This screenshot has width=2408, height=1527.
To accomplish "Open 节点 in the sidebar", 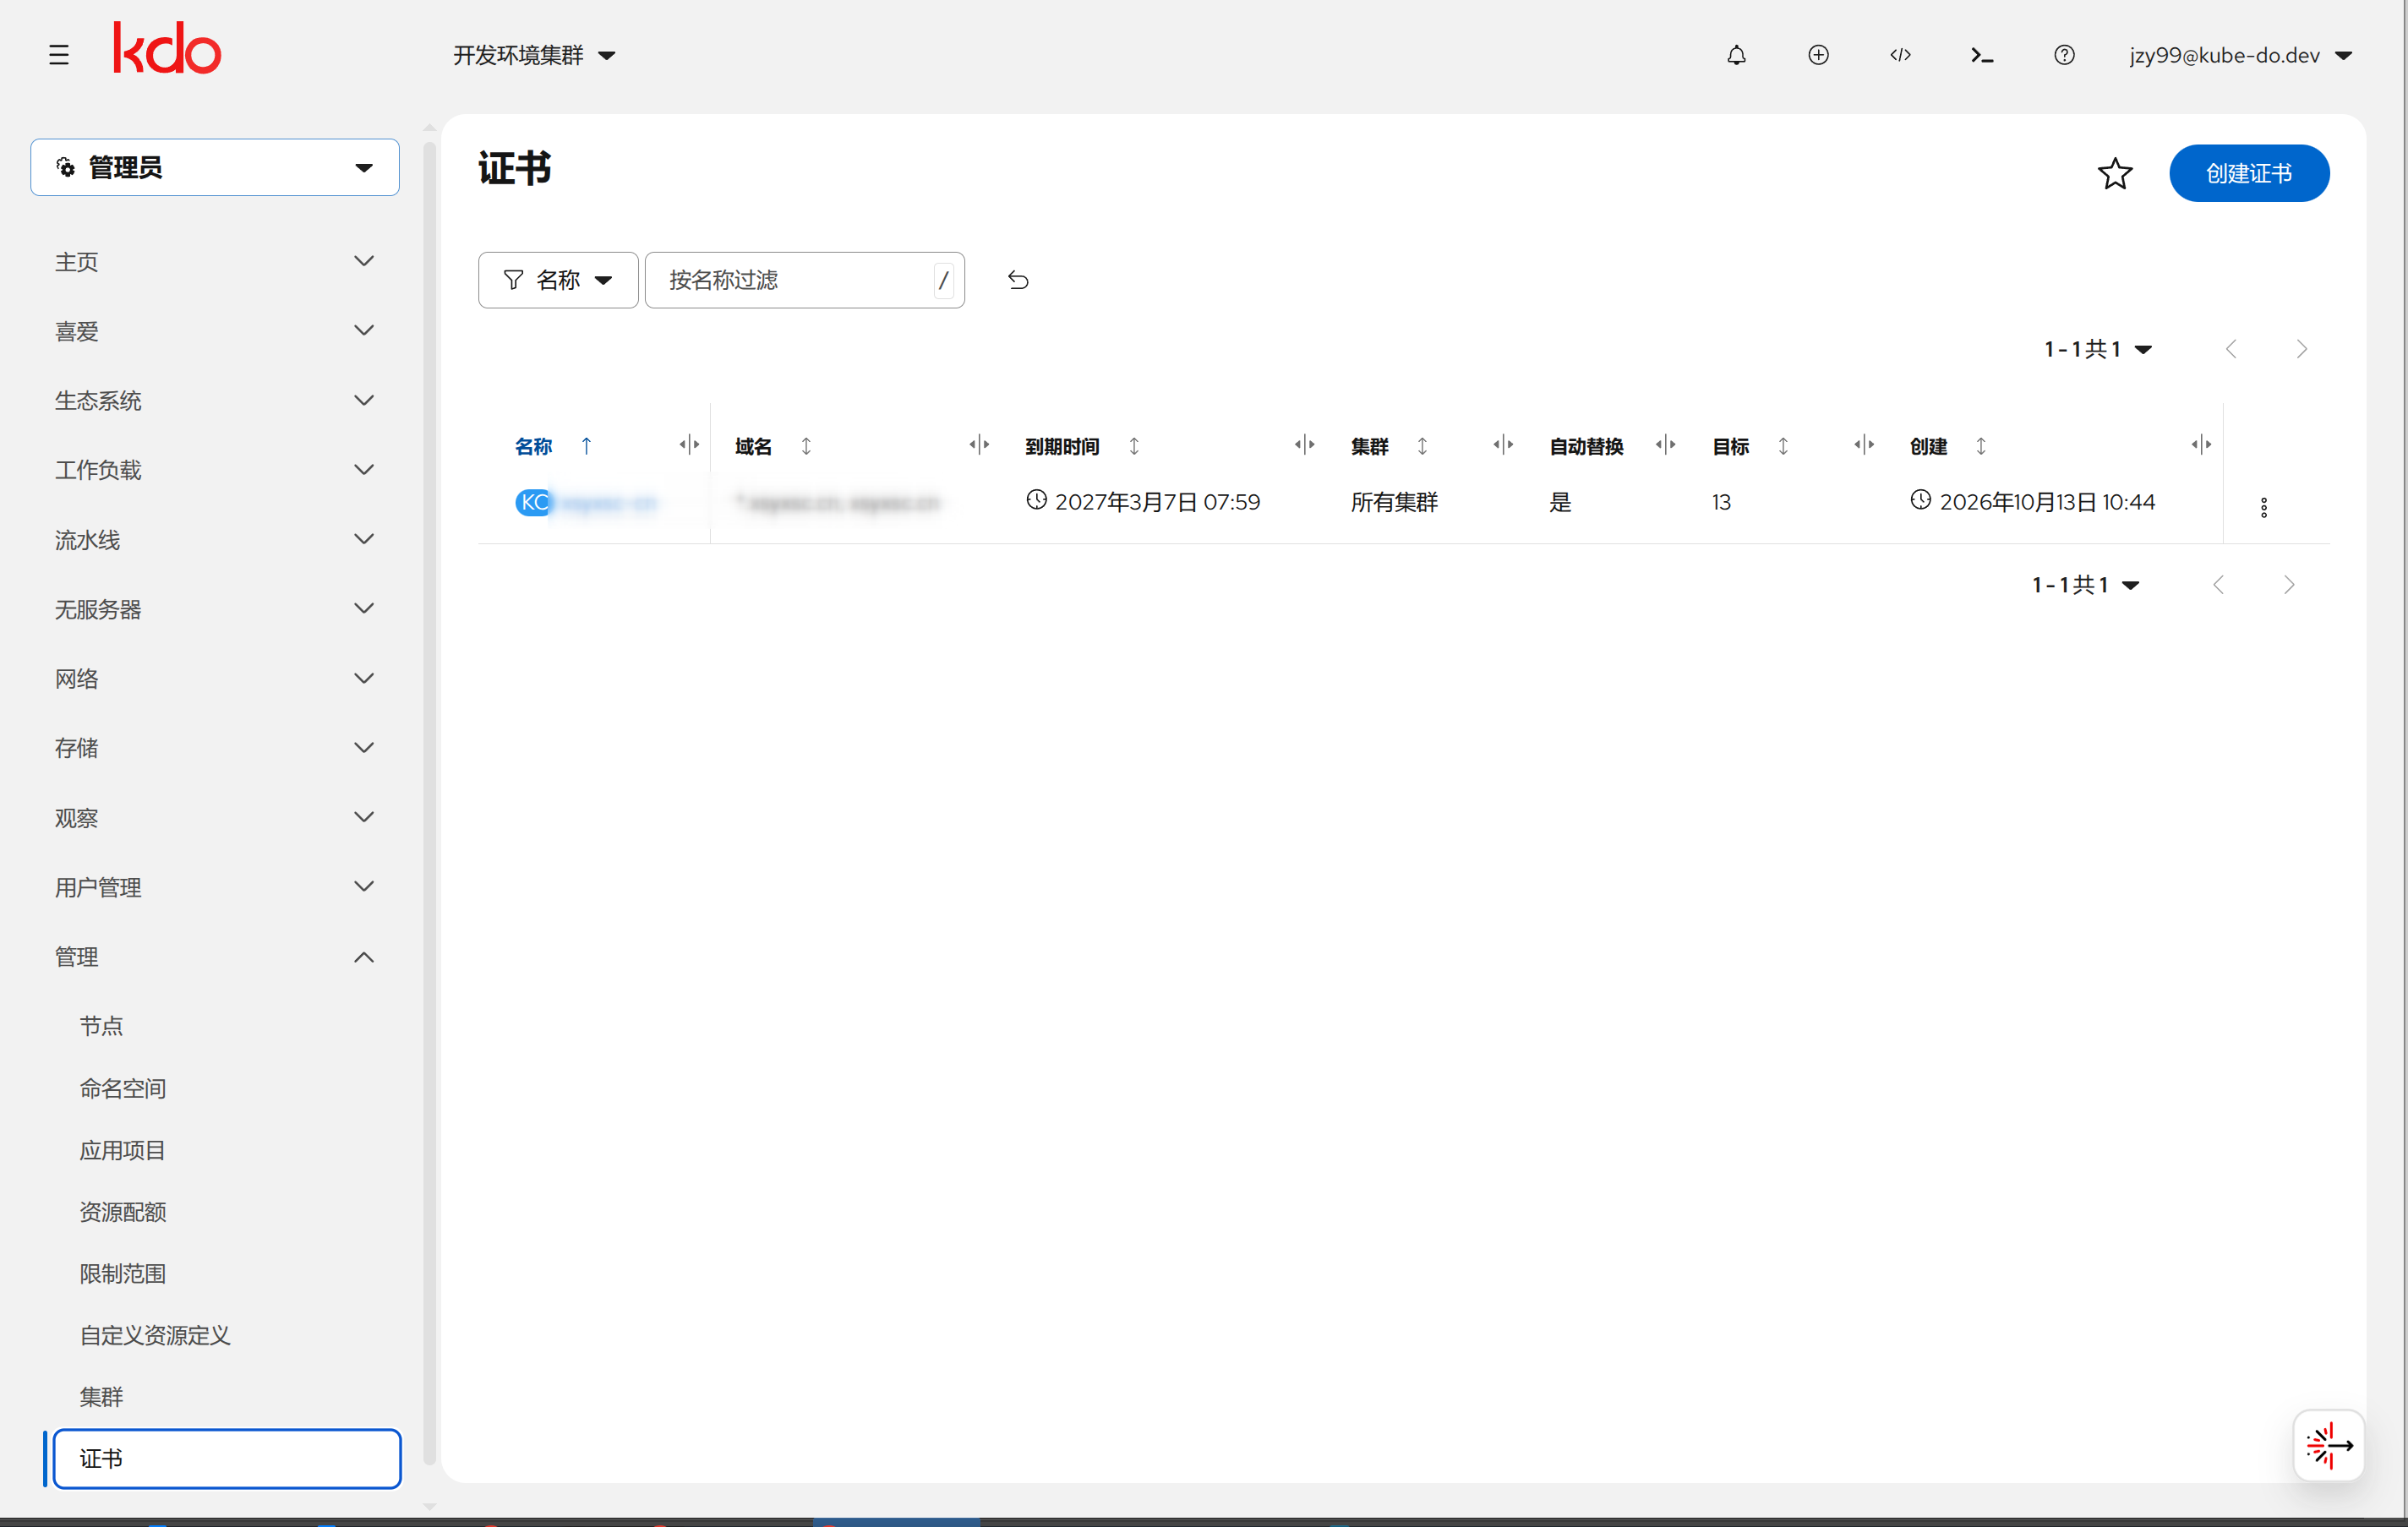I will click(102, 1026).
